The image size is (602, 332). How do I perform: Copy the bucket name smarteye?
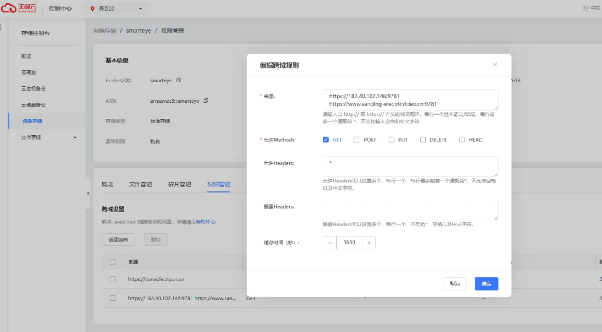click(178, 80)
